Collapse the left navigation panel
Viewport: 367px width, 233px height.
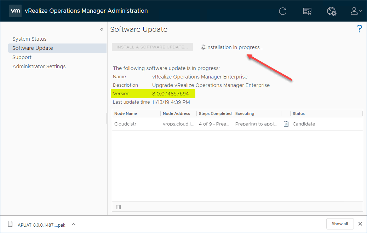click(x=102, y=29)
